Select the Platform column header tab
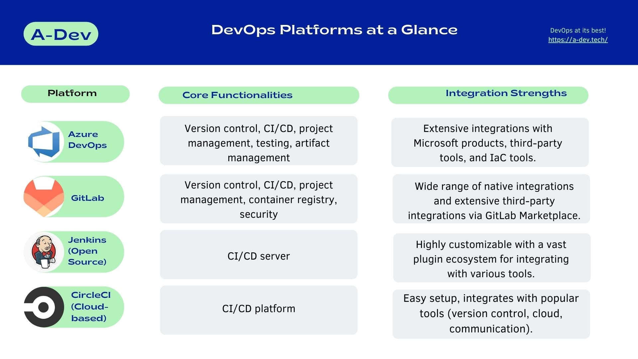The width and height of the screenshot is (638, 359). 72,92
